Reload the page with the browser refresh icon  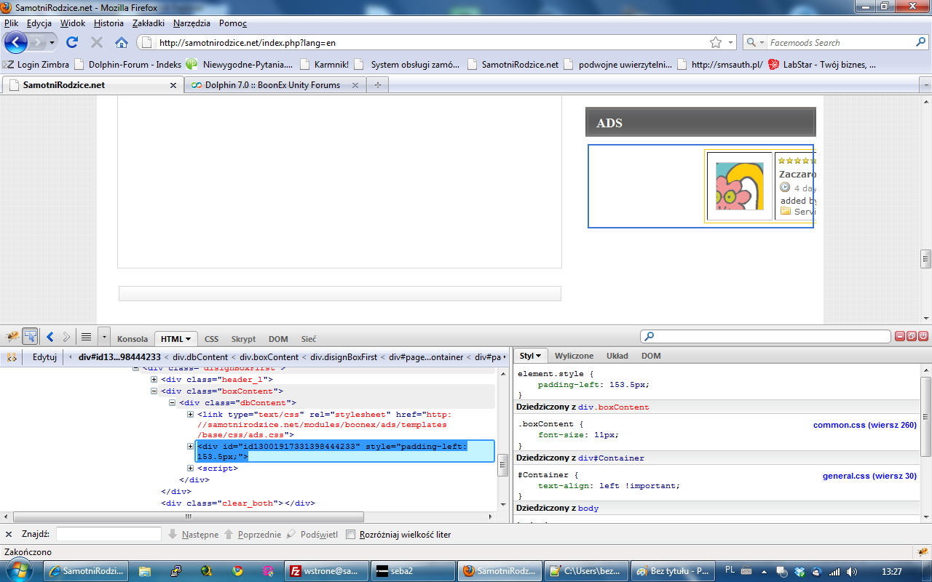(72, 42)
